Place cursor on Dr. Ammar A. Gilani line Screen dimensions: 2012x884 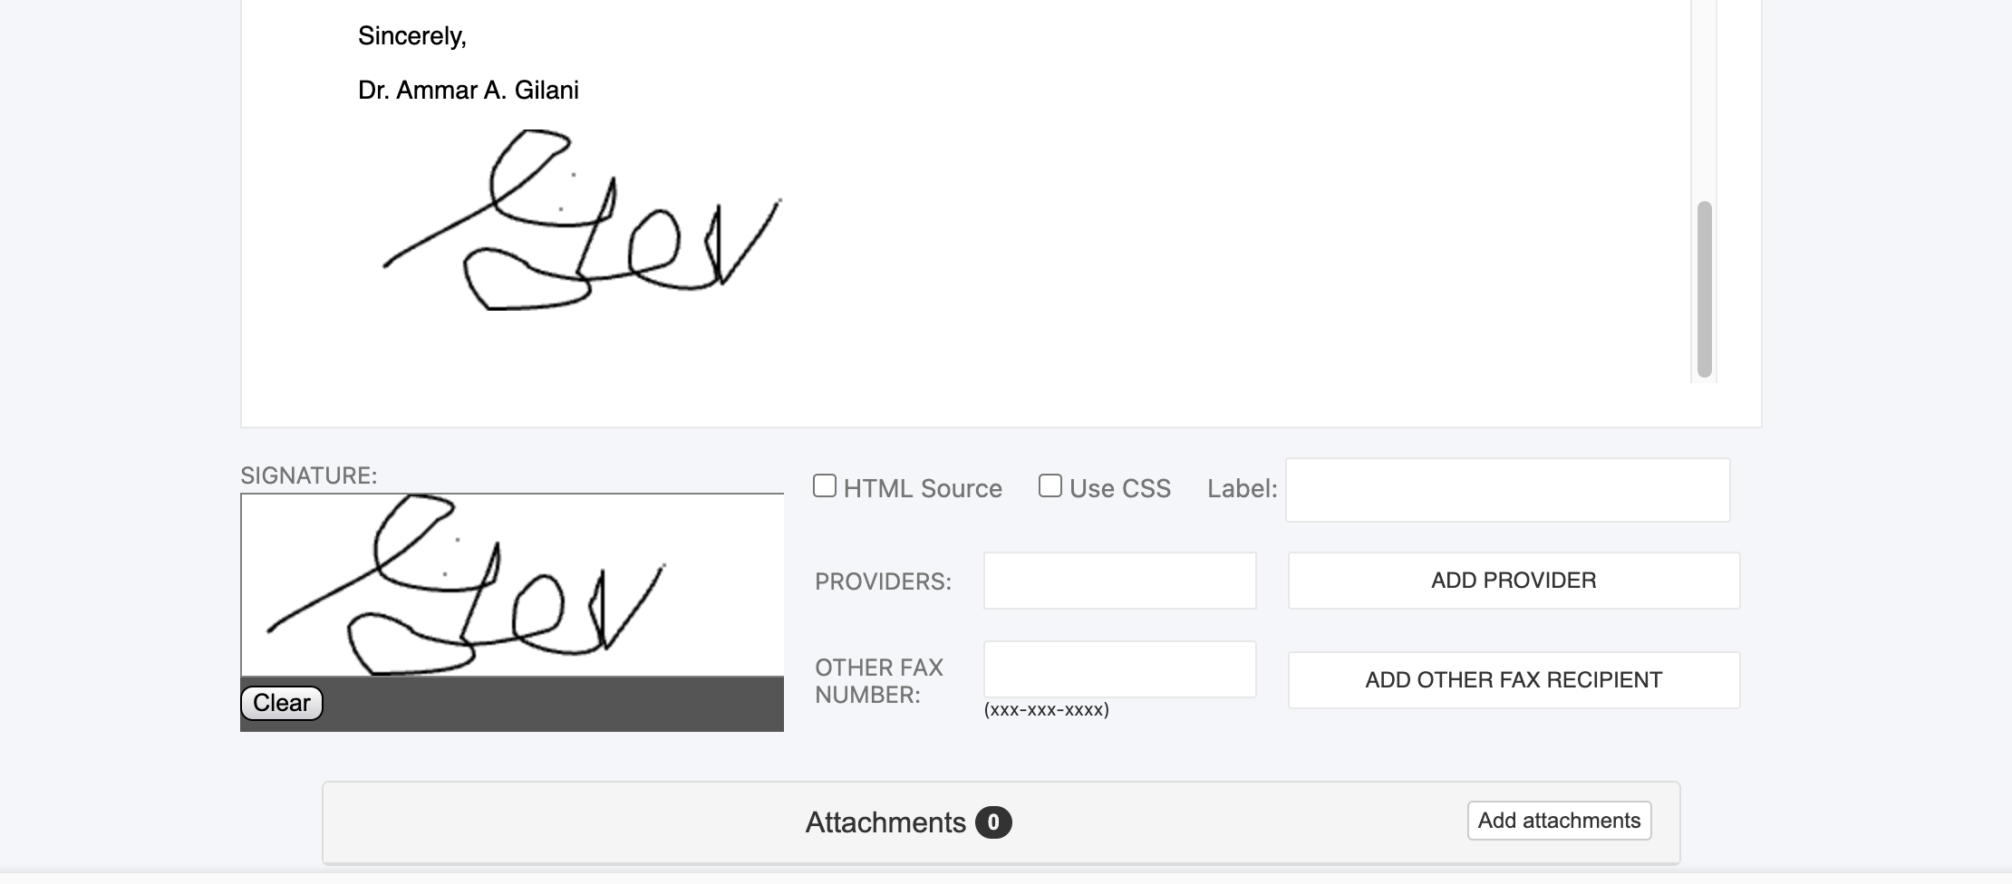click(469, 91)
